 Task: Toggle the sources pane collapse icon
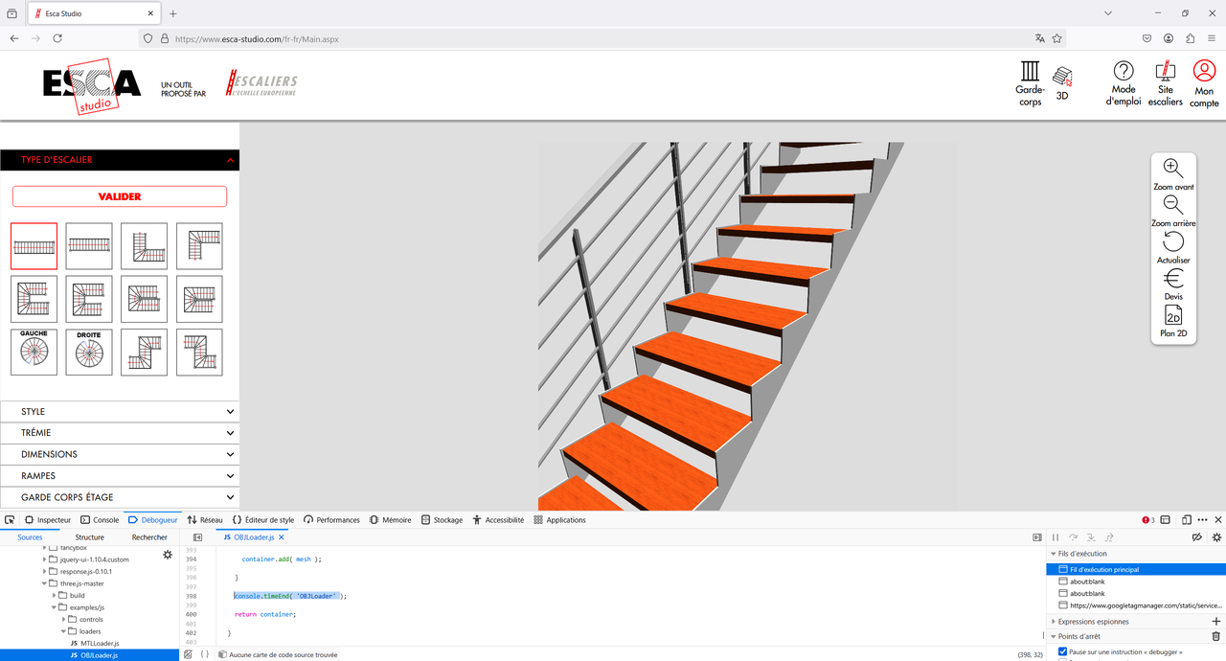tap(198, 537)
